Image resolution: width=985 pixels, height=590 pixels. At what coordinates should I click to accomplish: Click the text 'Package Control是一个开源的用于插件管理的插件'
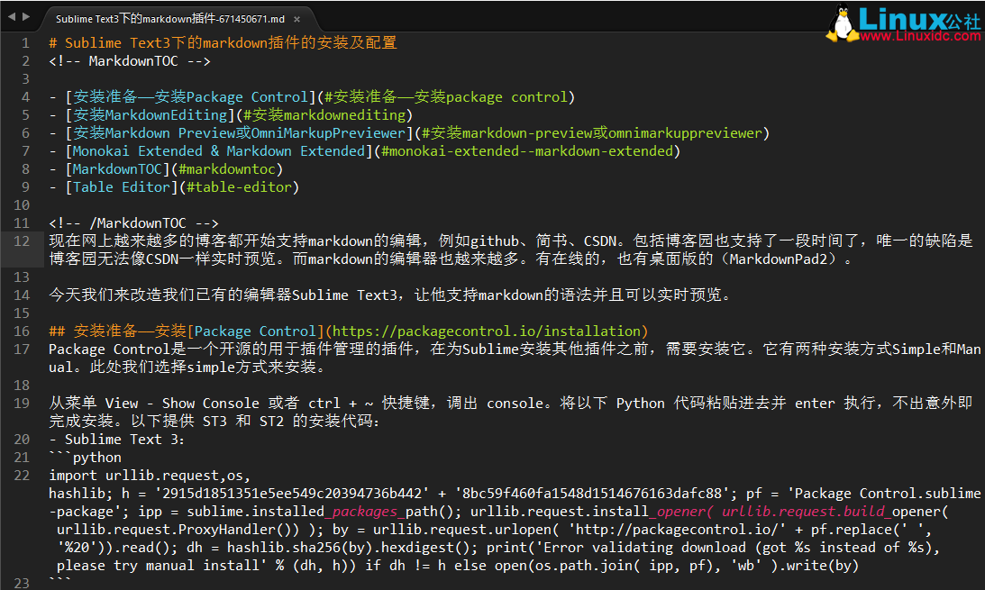(232, 349)
